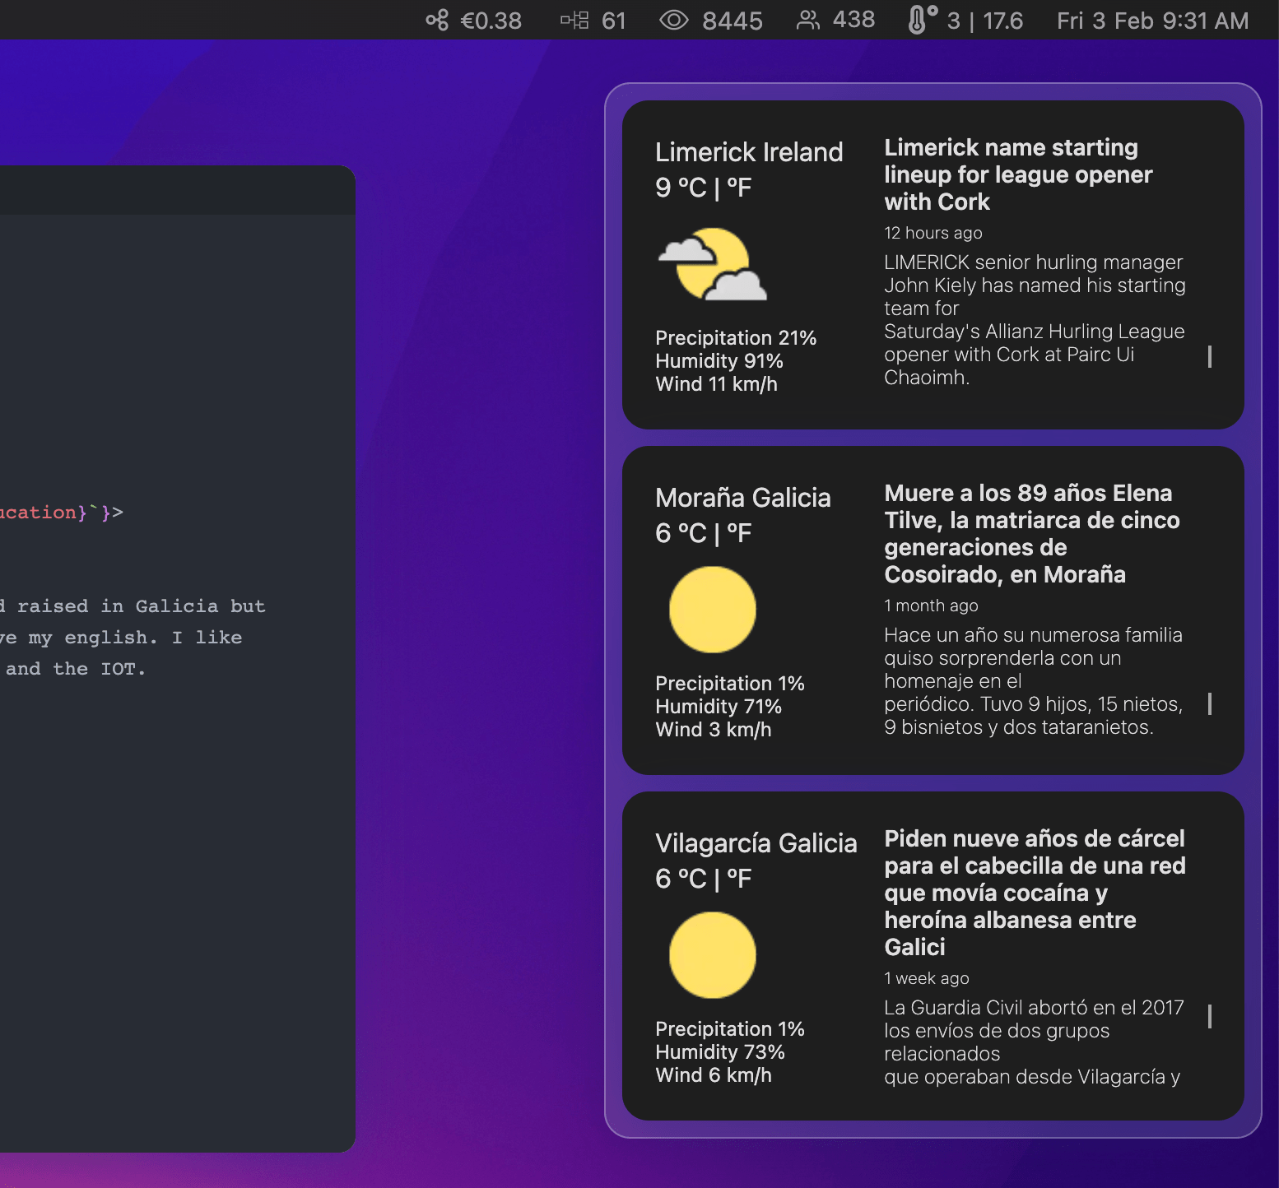This screenshot has height=1188, width=1279.
Task: Click the Limerick Ireland location title
Action: tap(749, 152)
